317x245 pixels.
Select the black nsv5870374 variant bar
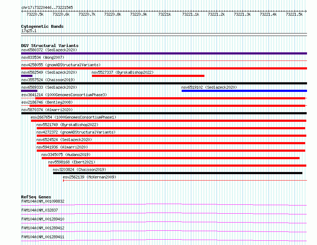[x=164, y=113]
